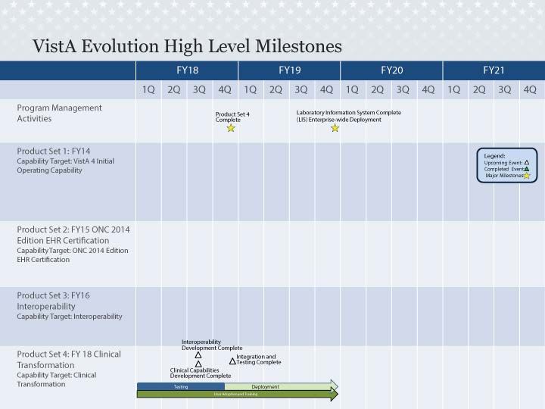This screenshot has height=409, width=545.
Task: Select the Interoperability Development Complete triangle marker
Action: point(198,355)
